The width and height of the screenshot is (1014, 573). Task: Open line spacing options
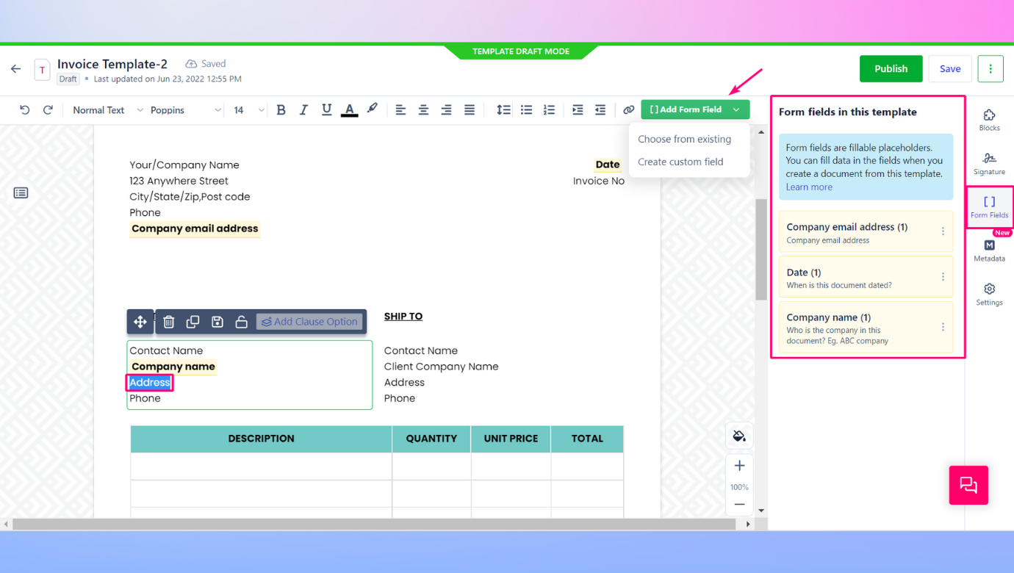coord(503,109)
